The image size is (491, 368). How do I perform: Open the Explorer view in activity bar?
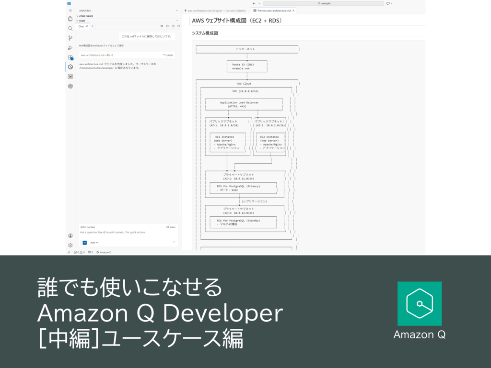70,19
